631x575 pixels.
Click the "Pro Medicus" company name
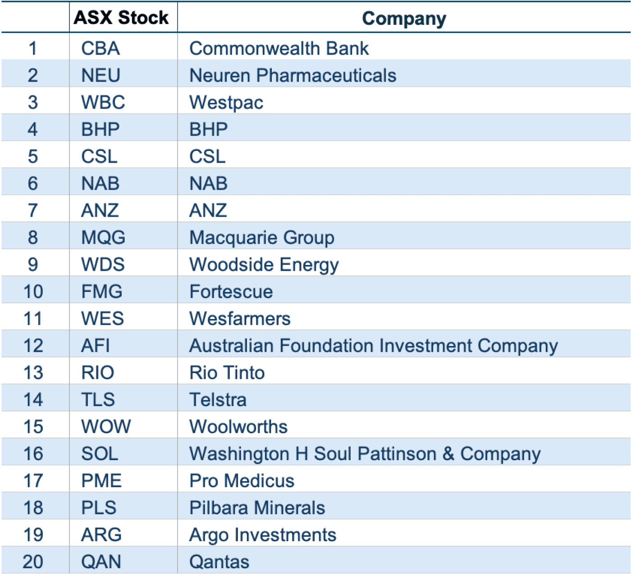pyautogui.click(x=242, y=481)
